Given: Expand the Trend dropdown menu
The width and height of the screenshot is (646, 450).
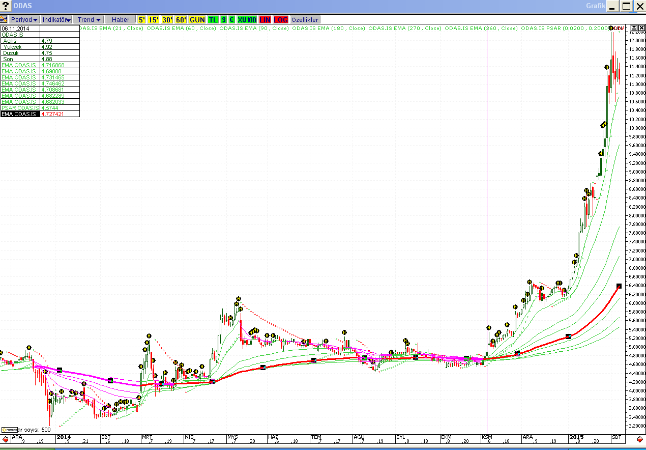Looking at the screenshot, I should 89,19.
